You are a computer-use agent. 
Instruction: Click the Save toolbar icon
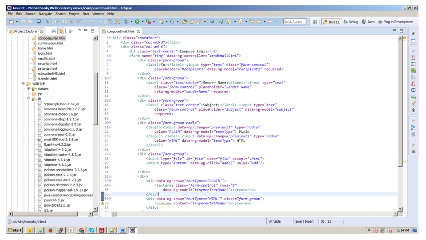23,21
